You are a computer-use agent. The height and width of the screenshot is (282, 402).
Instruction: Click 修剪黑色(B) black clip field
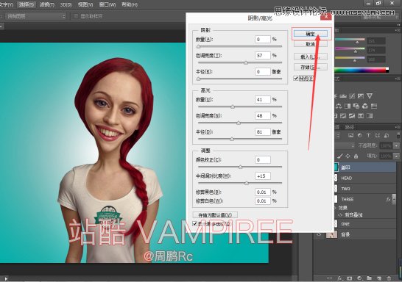click(263, 192)
